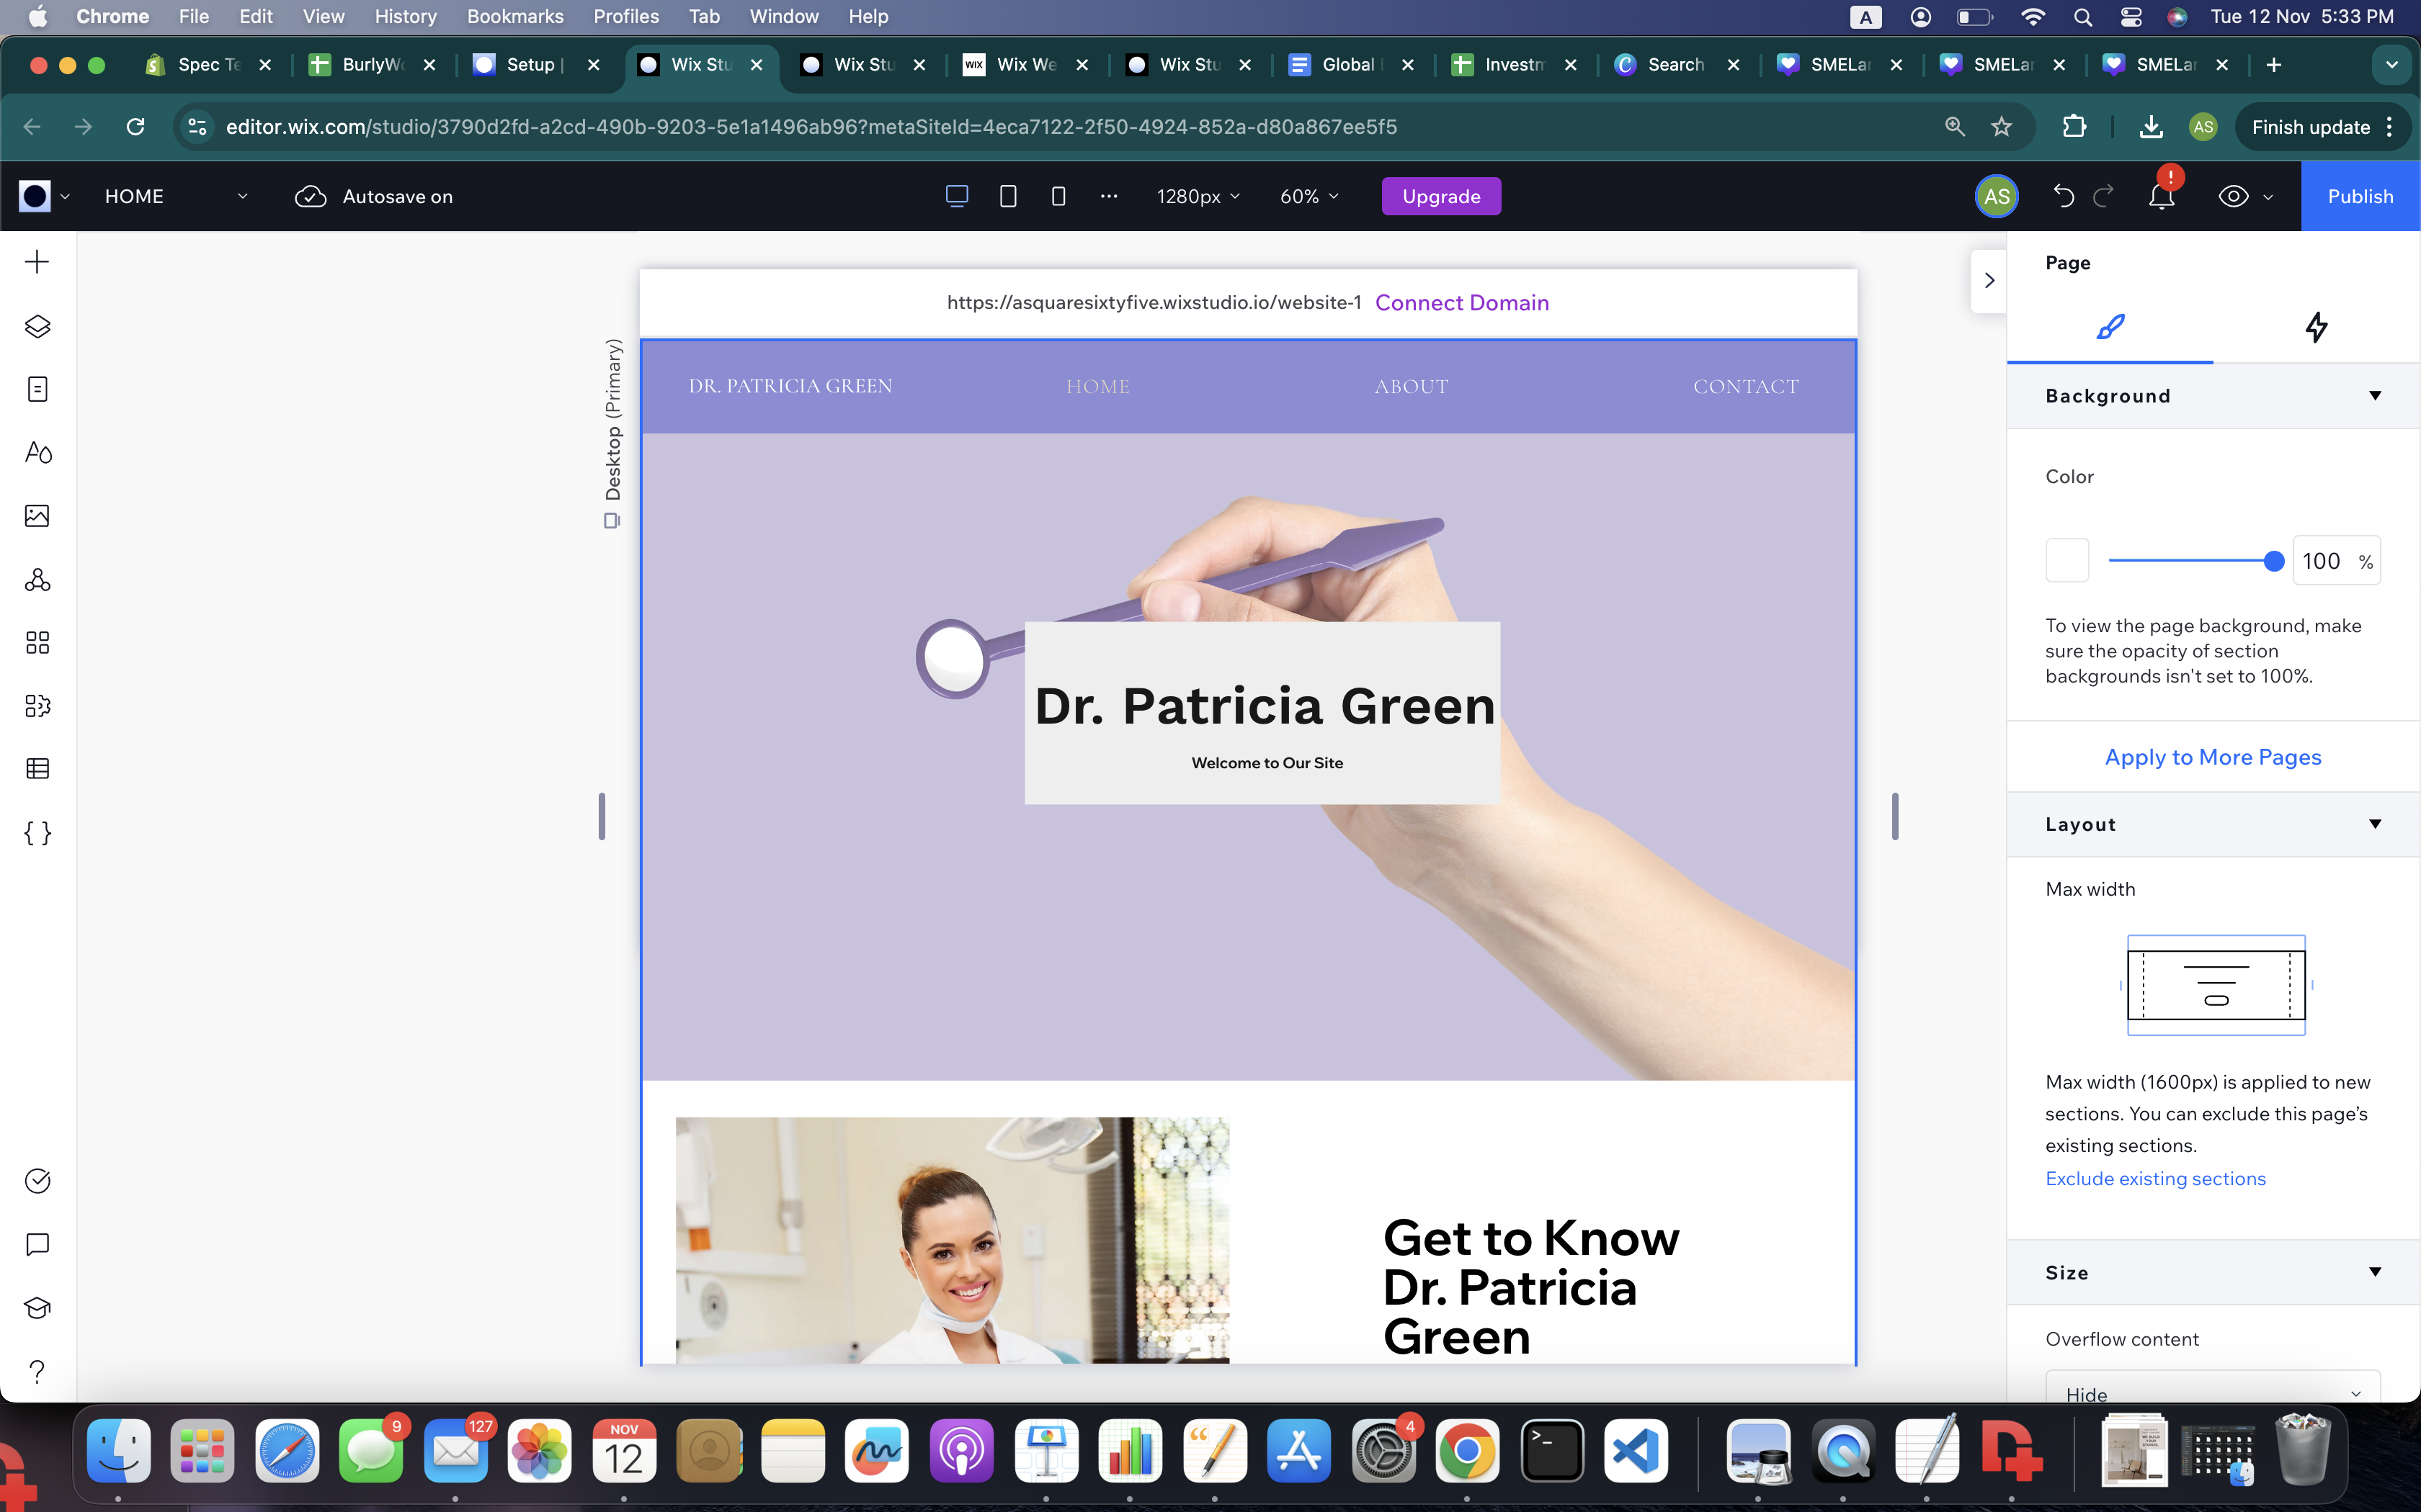Switch to the Global browser tab
This screenshot has height=1512, width=2421.
click(x=1352, y=64)
